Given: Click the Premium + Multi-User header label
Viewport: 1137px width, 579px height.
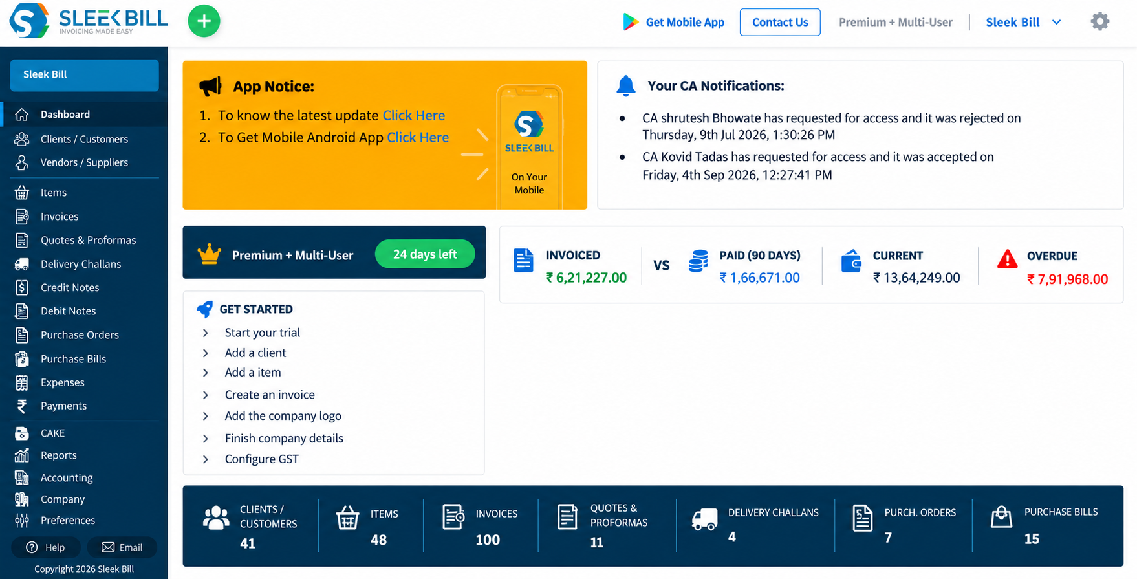Looking at the screenshot, I should coord(896,22).
